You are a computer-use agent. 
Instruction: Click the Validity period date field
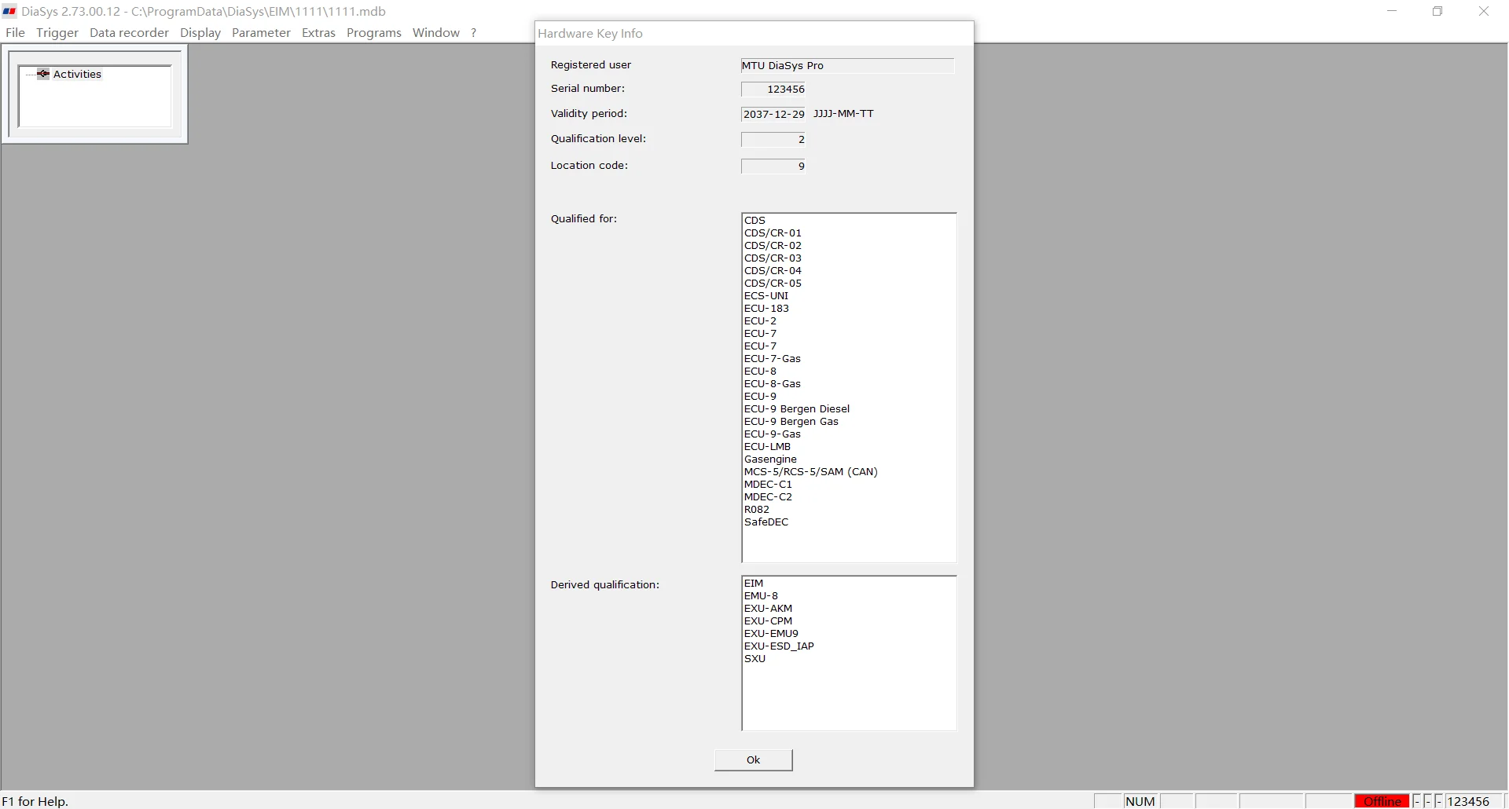pos(773,114)
